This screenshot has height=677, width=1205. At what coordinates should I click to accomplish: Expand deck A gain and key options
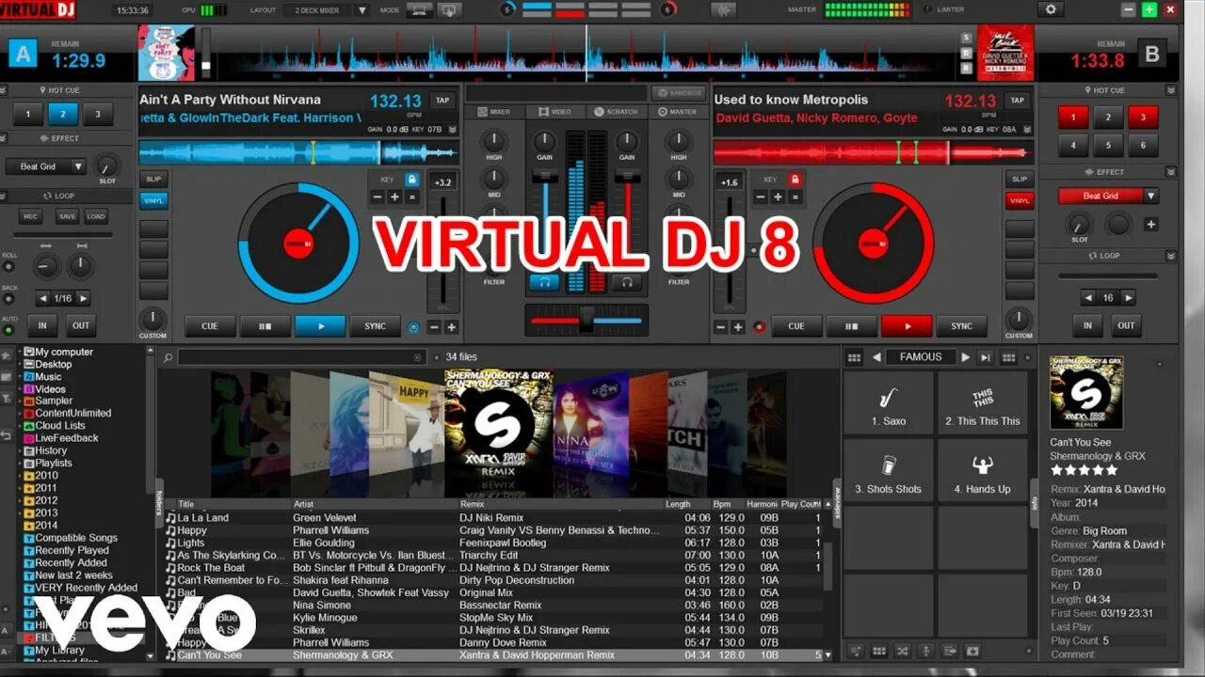coord(451,129)
